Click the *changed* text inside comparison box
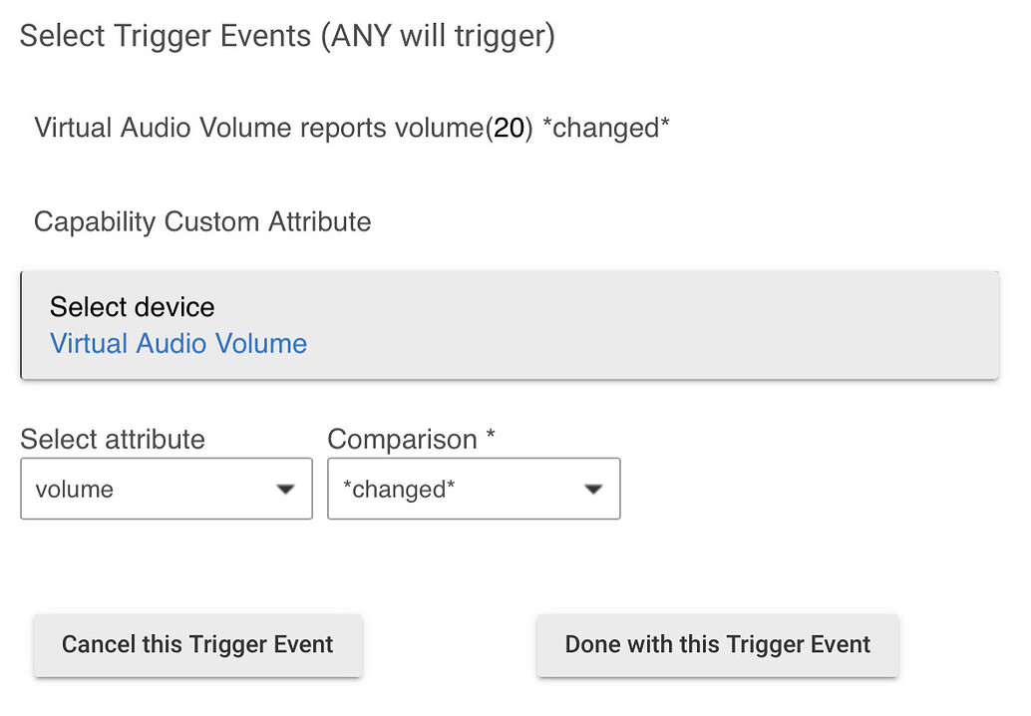Viewport: 1031px width, 716px height. [x=399, y=490]
